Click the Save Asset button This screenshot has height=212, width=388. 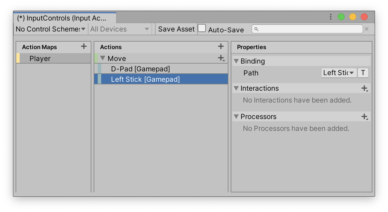pos(176,29)
